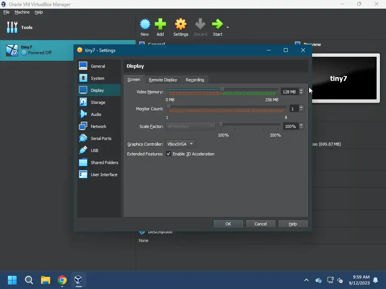Click the New machine toolbar icon

coord(144,27)
